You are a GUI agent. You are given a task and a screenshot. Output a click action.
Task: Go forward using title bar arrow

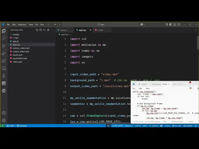pos(59,25)
